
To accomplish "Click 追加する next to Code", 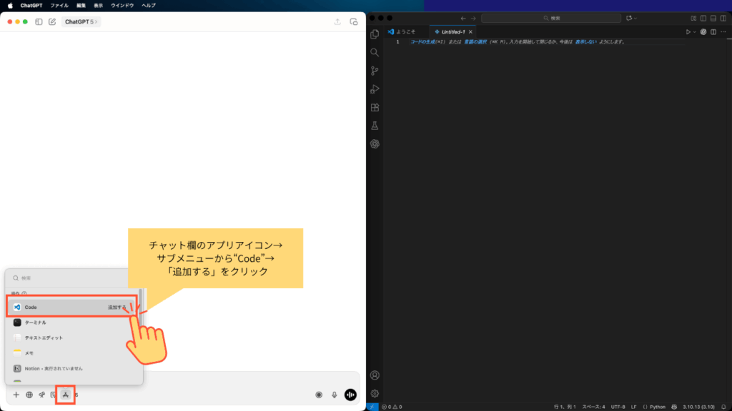I will (117, 307).
